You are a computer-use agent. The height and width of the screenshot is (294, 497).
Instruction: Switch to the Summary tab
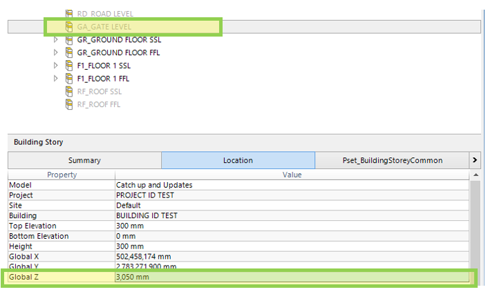(84, 160)
